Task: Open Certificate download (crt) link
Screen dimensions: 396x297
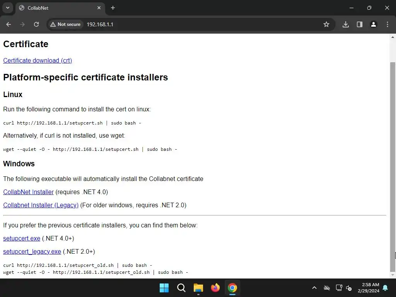Action: pyautogui.click(x=38, y=61)
